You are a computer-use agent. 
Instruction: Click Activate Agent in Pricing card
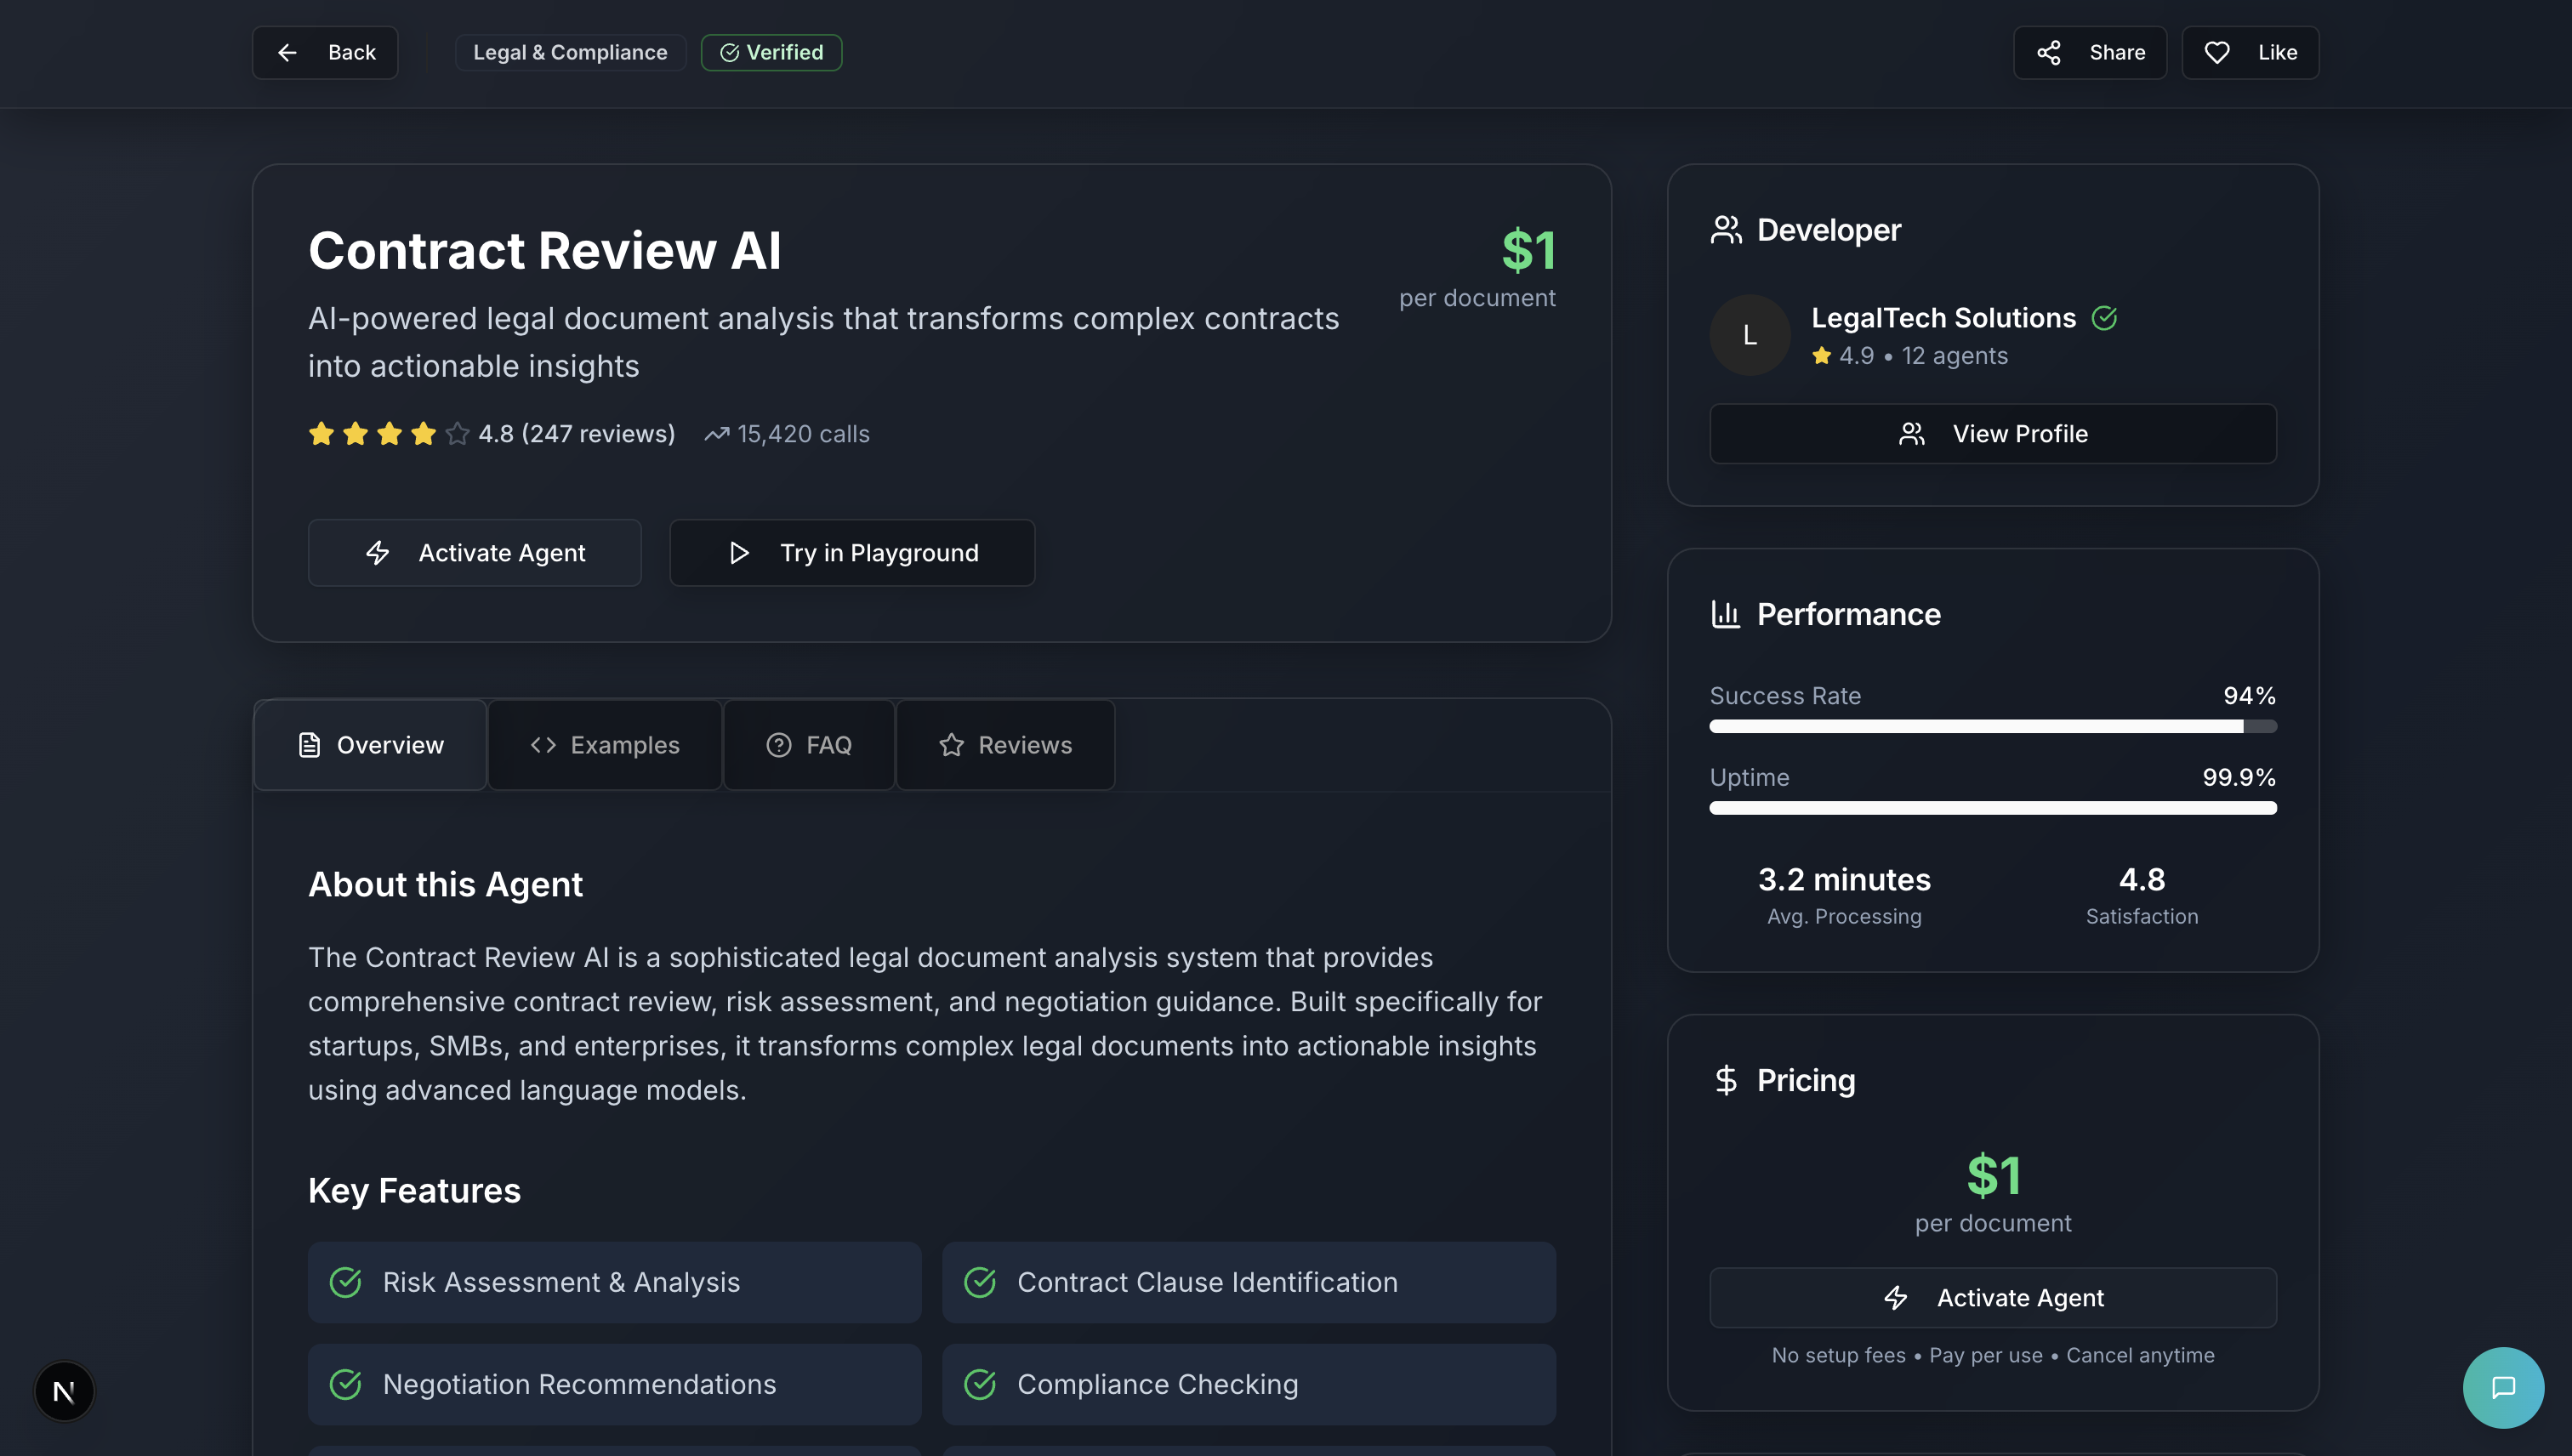1992,1298
